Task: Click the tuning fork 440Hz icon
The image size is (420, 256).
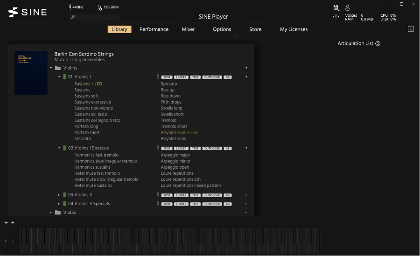Action: pyautogui.click(x=70, y=7)
